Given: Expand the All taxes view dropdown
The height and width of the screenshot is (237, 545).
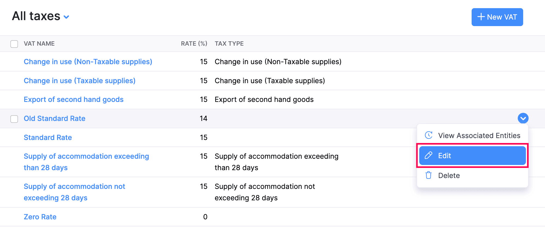Looking at the screenshot, I should [66, 17].
